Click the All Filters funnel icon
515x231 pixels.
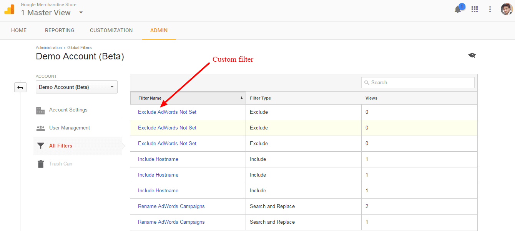pos(40,146)
